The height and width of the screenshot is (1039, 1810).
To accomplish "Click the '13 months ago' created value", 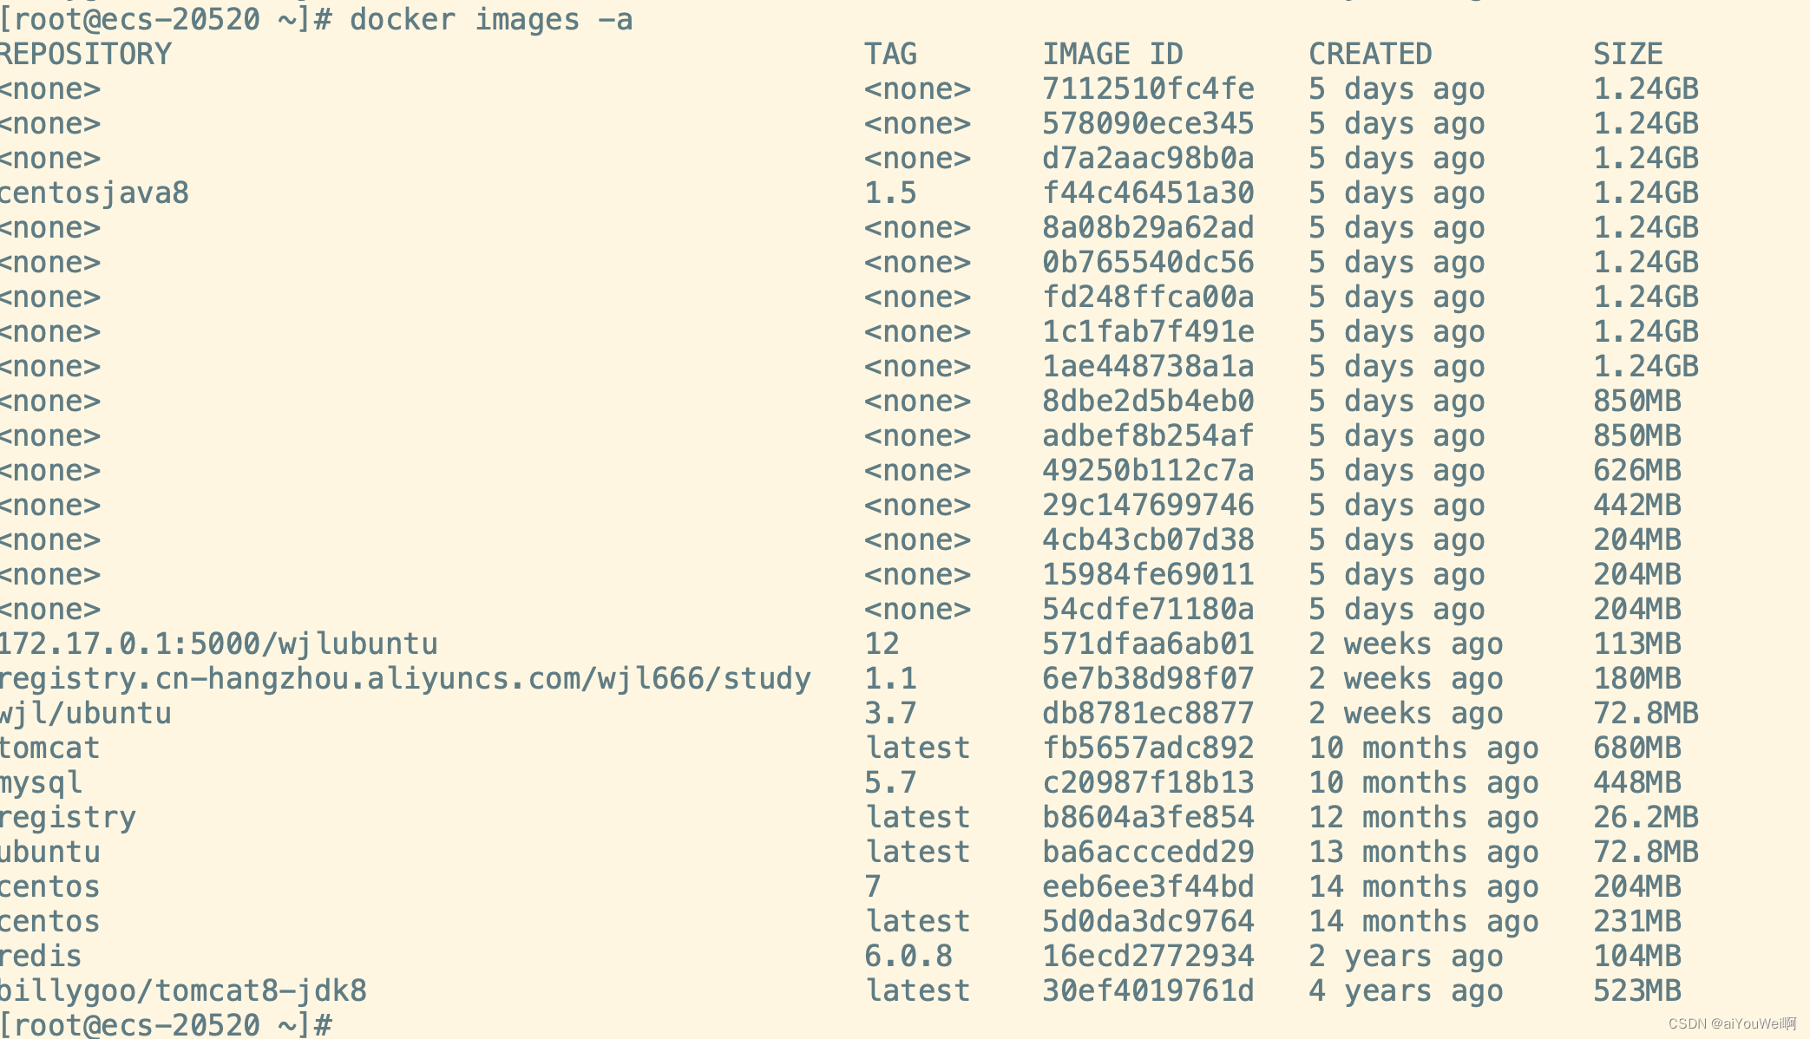I will (x=1424, y=852).
